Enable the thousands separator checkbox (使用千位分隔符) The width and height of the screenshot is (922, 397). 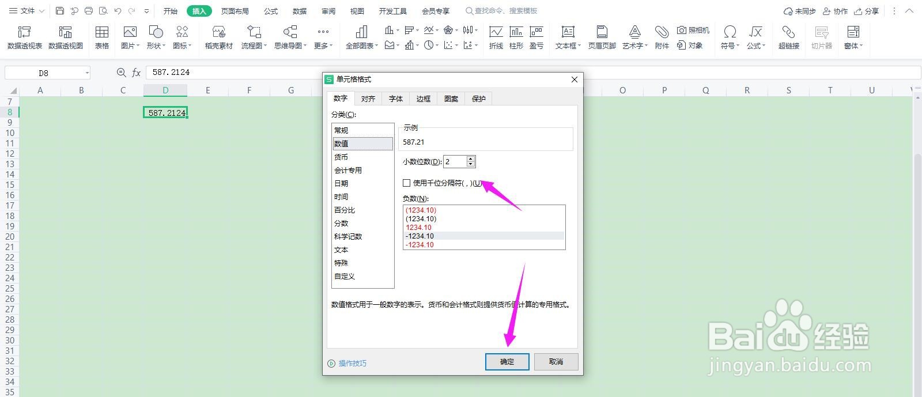(x=407, y=183)
